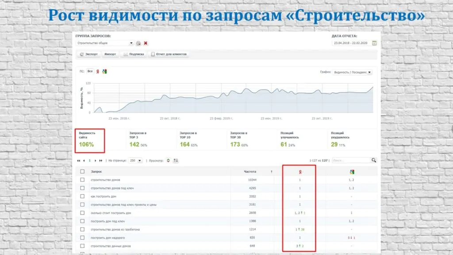Switch to the first Просмотр view icon

click(168, 160)
